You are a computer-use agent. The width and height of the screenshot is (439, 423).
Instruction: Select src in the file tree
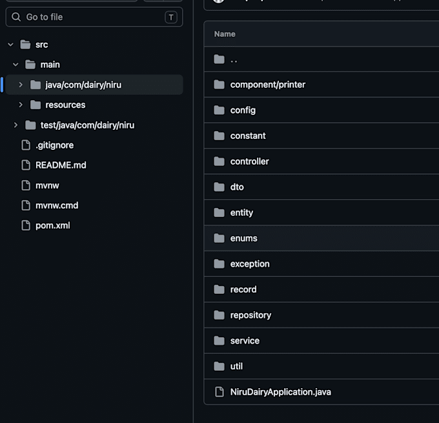click(42, 45)
